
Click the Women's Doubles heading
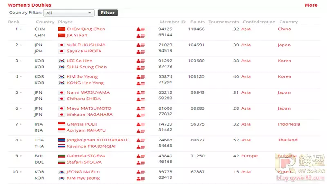[x=29, y=5]
